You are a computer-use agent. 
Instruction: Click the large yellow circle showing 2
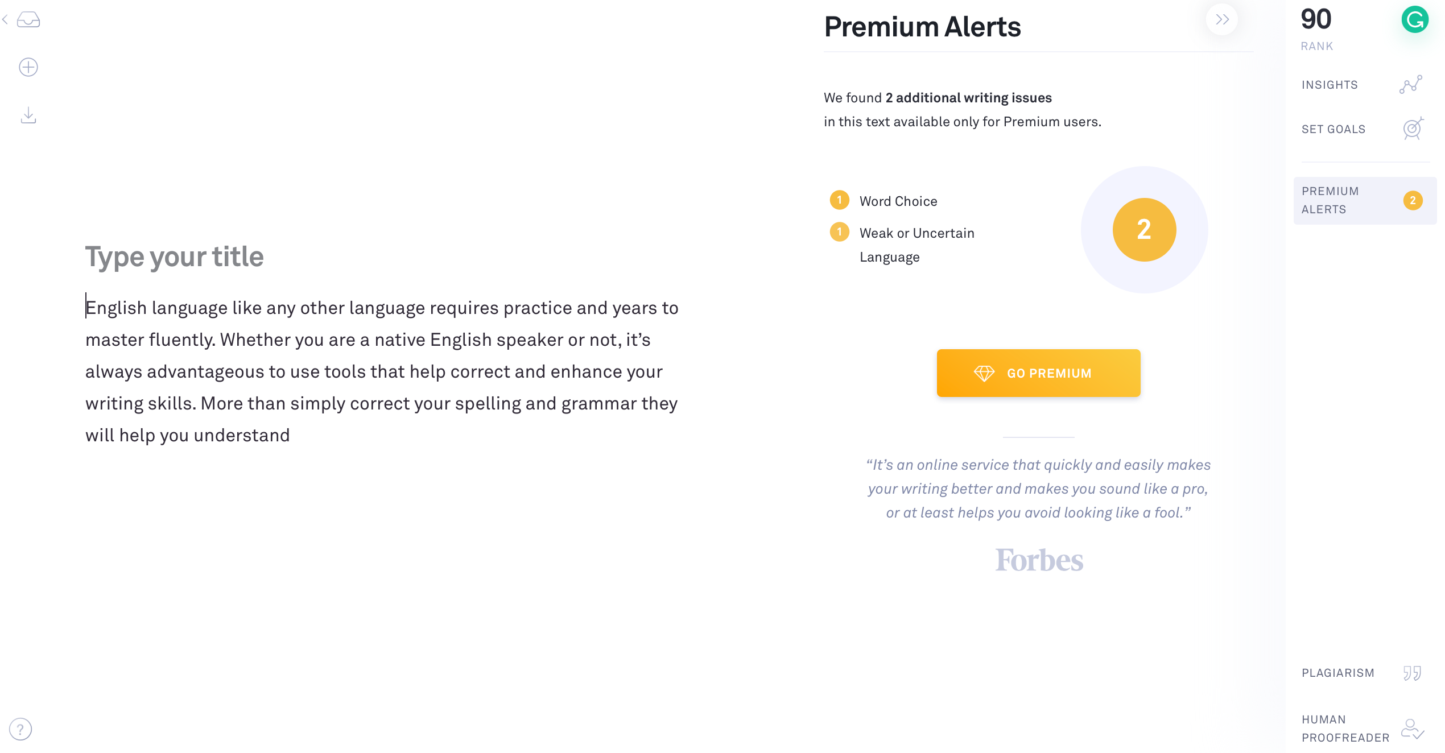pos(1144,230)
